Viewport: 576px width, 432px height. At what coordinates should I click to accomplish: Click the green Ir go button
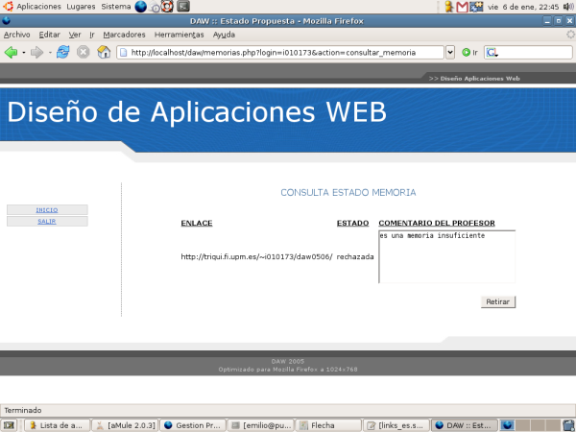pos(469,52)
